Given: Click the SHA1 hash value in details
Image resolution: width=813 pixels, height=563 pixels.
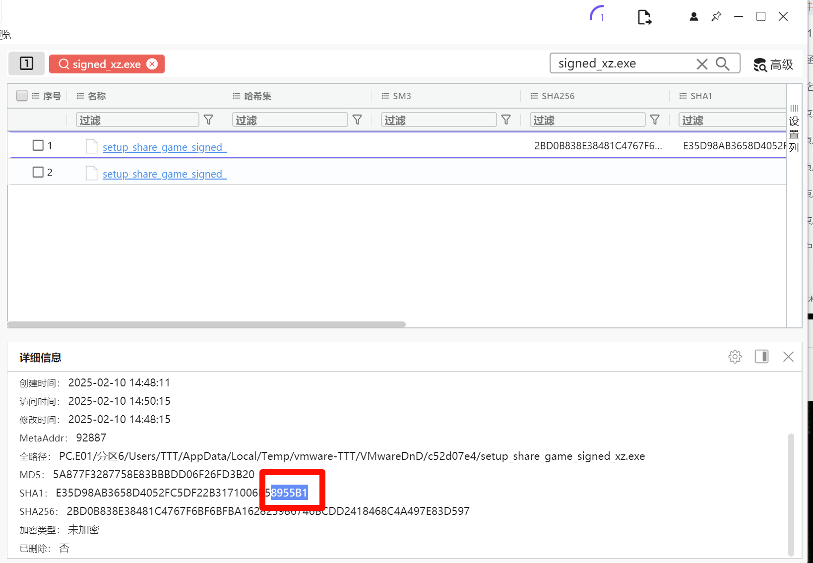Looking at the screenshot, I should pyautogui.click(x=182, y=493).
